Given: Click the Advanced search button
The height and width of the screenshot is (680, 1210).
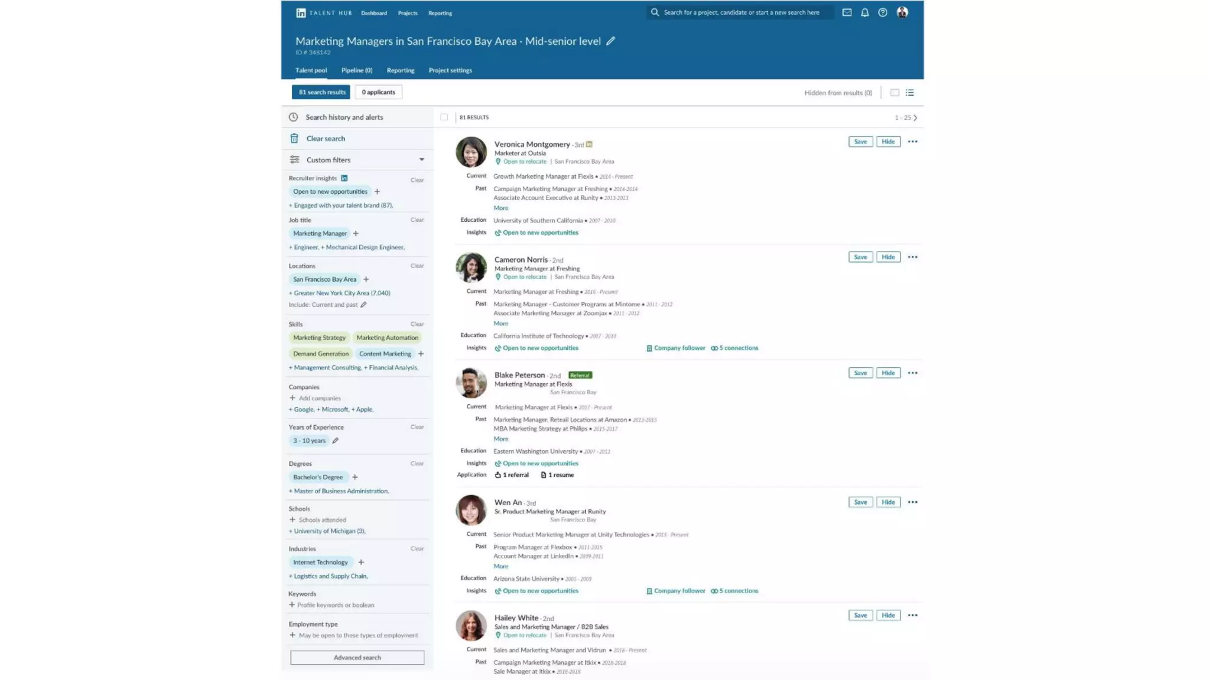Looking at the screenshot, I should point(357,658).
